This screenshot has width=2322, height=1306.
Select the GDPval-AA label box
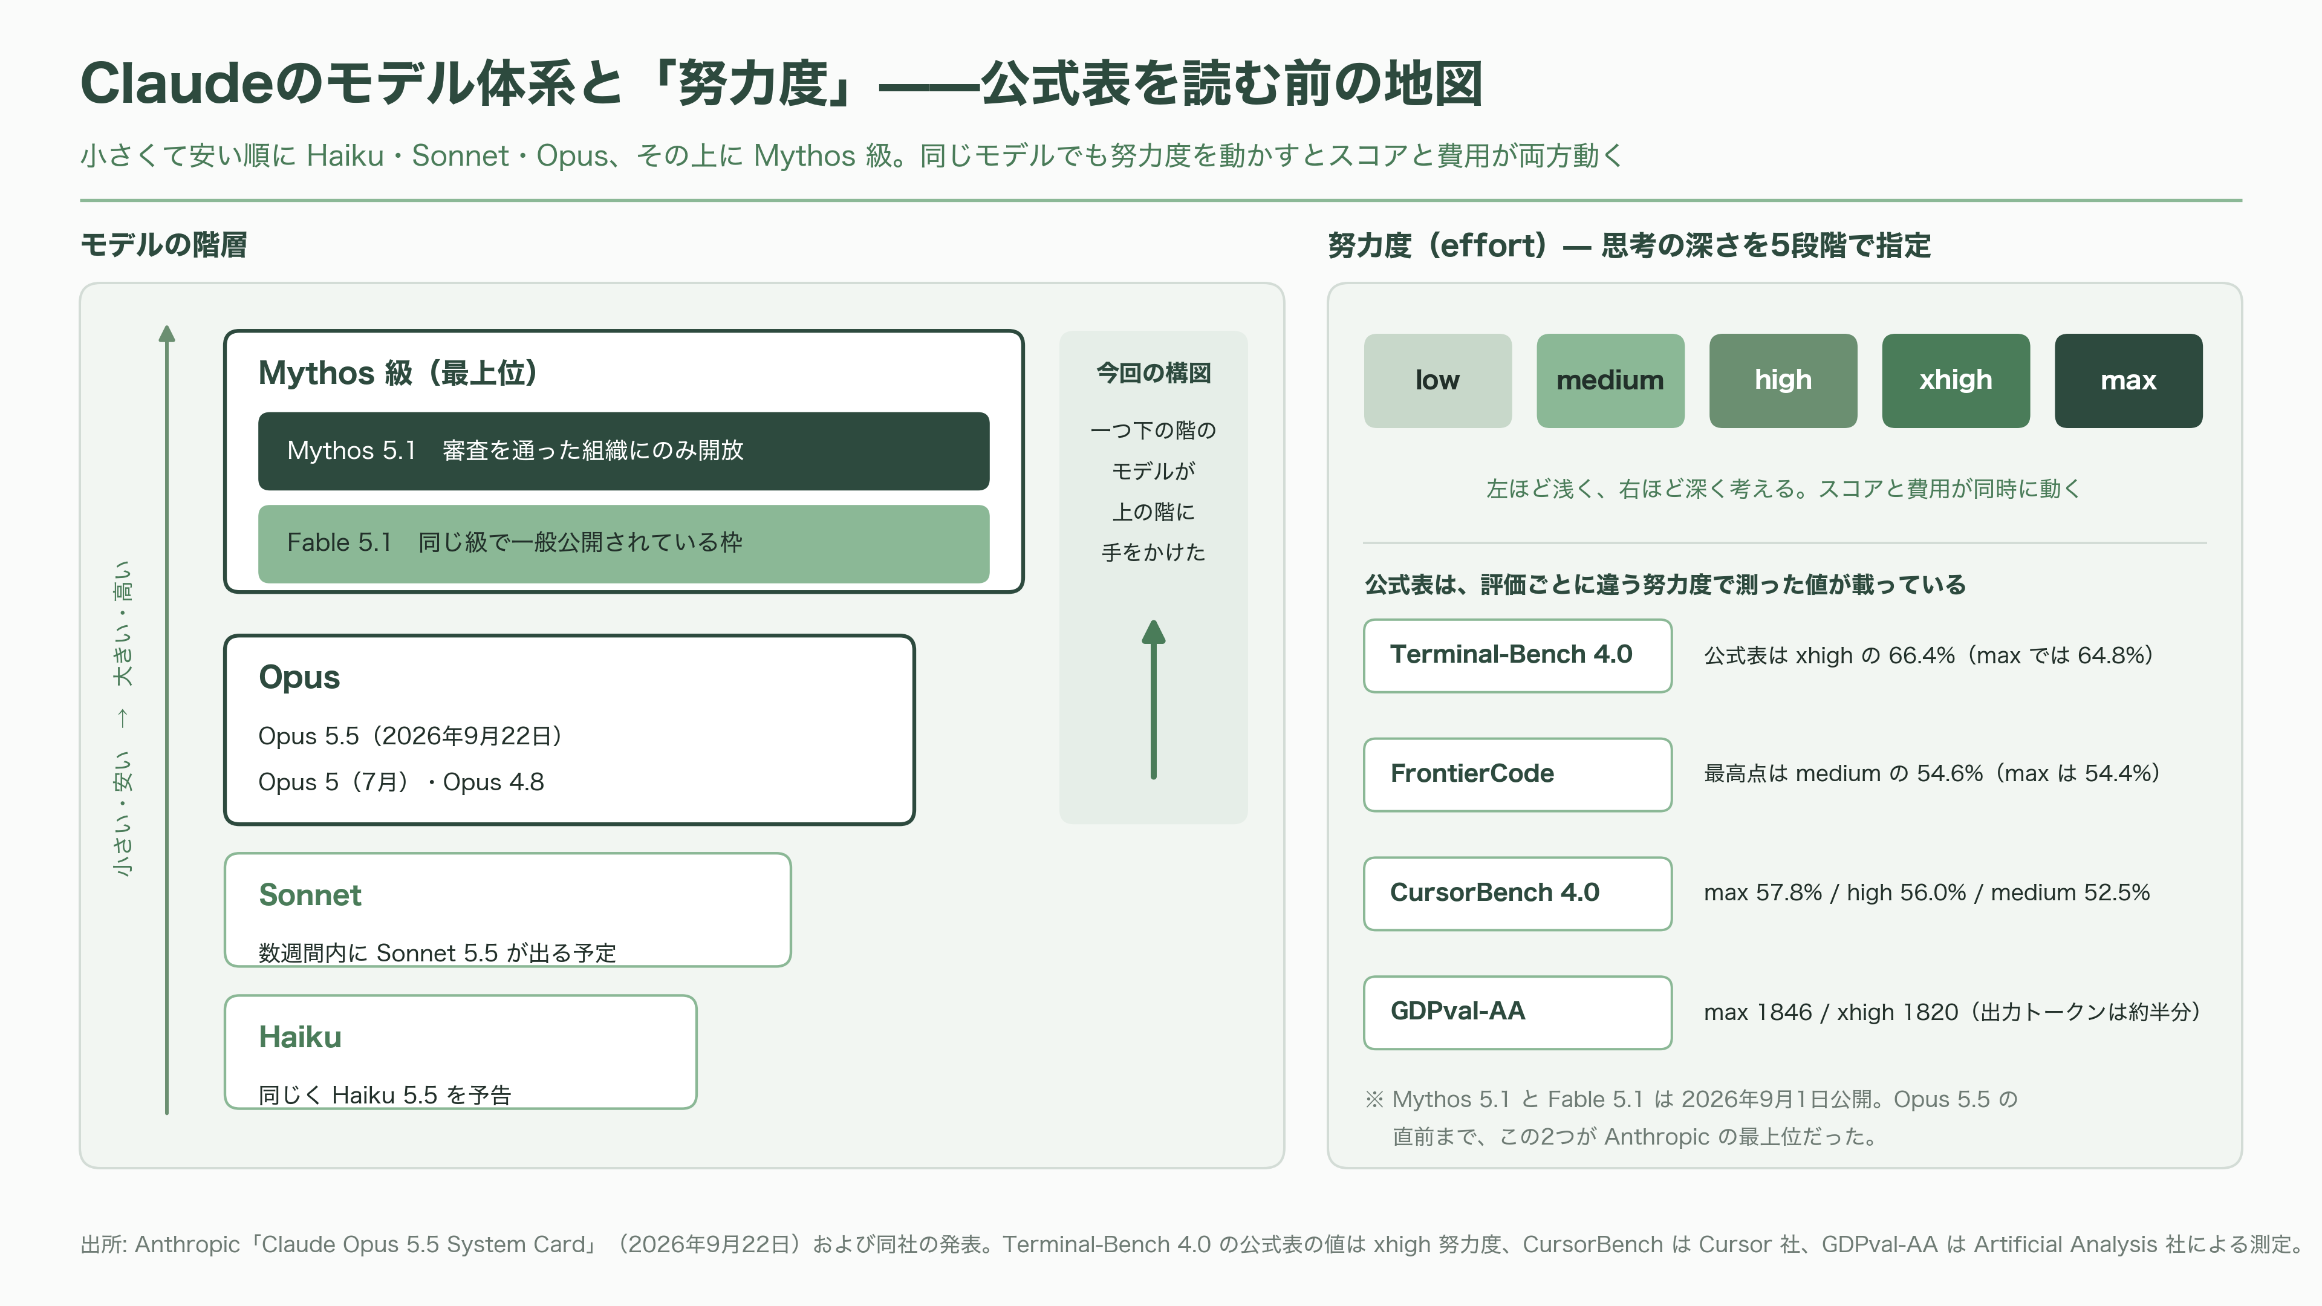tap(1518, 1012)
